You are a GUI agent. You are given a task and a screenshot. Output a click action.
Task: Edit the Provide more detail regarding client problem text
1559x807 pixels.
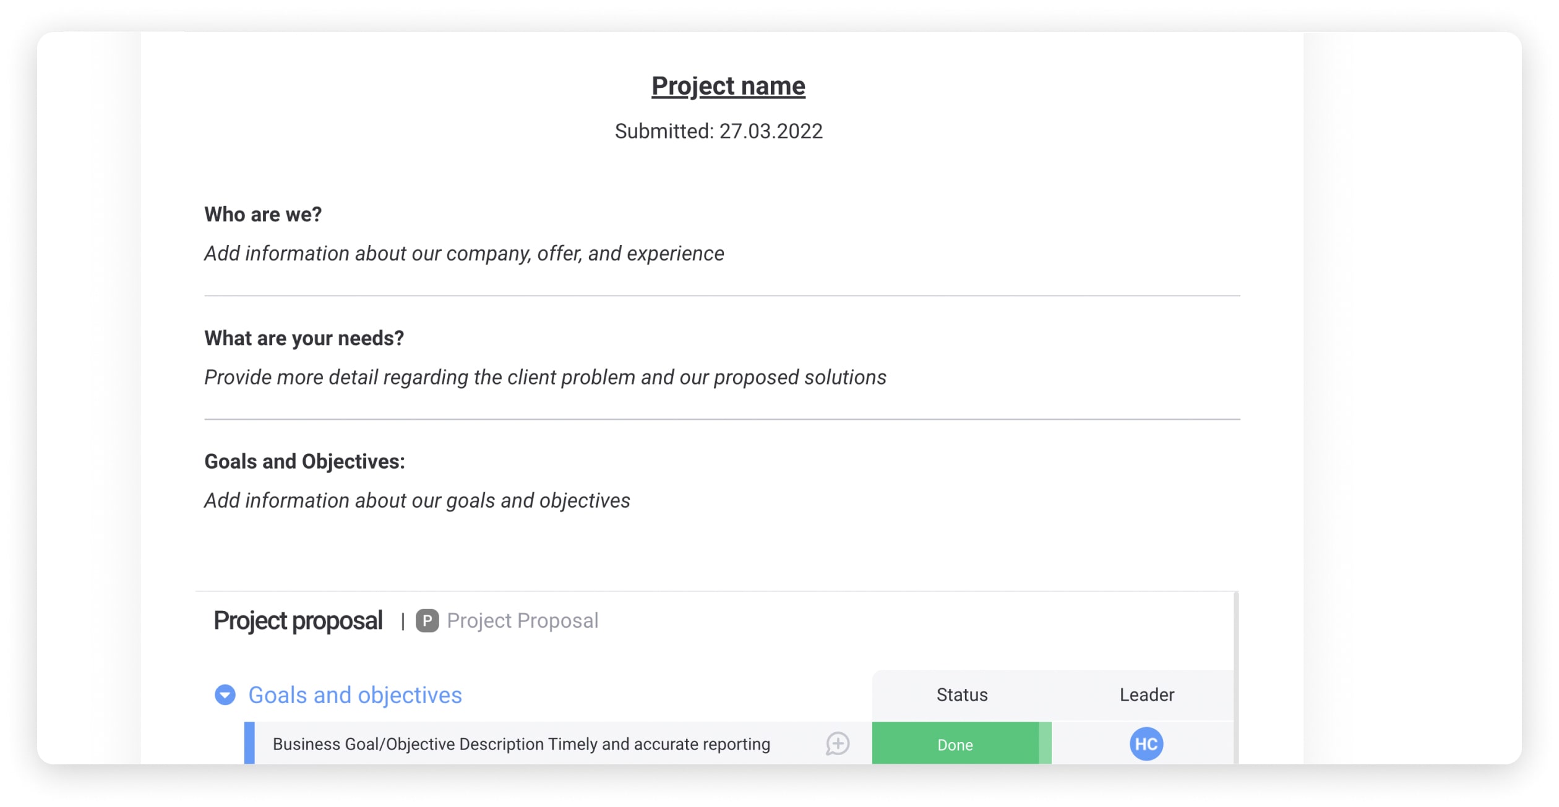click(545, 377)
